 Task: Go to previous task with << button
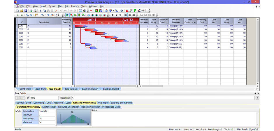click(x=17, y=98)
